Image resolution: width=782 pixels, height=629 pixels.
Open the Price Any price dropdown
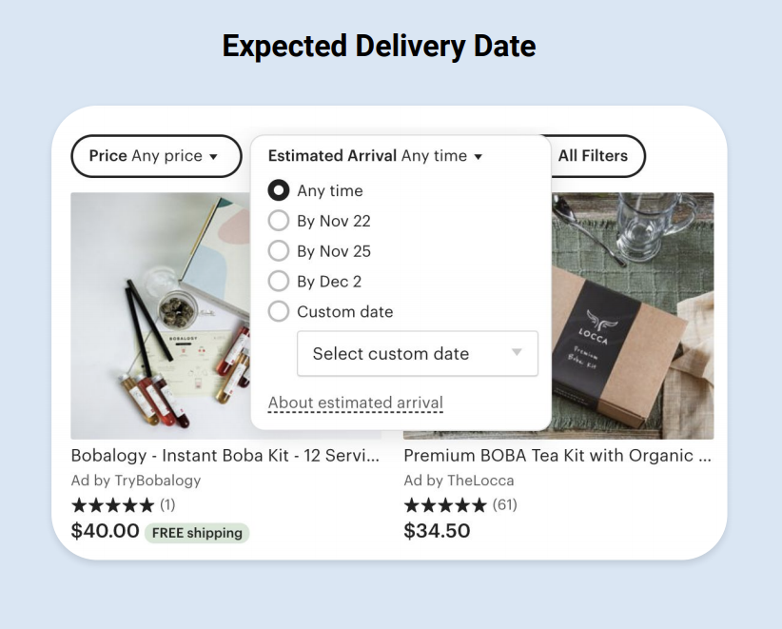click(155, 156)
